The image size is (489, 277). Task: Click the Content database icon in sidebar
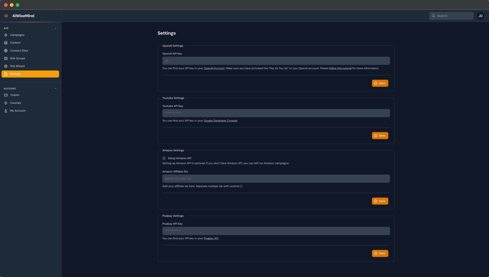(x=6, y=43)
